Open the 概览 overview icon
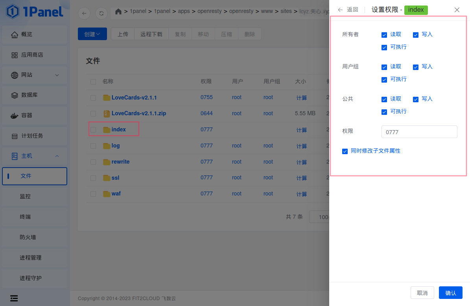Screen dimensions: 470x306 [15, 35]
